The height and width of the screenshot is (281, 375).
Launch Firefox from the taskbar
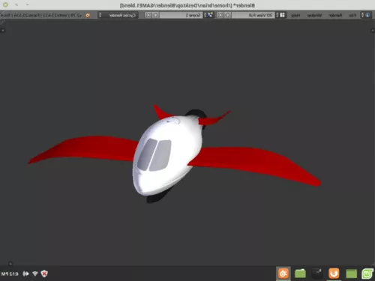coord(334,274)
